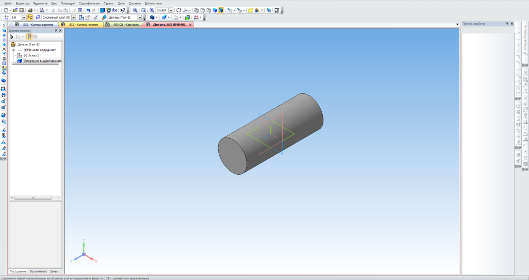Open the zoom scale 0.6484 dropdown
This screenshot has height=280, width=529.
click(171, 10)
